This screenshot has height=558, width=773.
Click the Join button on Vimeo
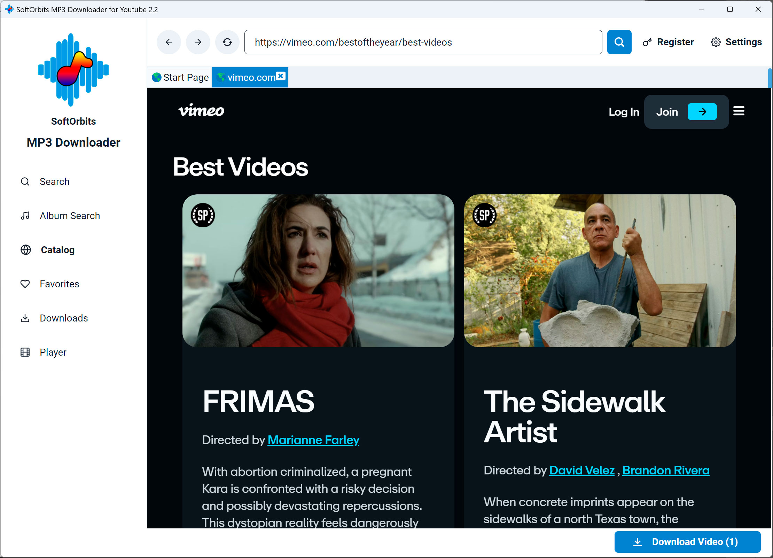667,111
